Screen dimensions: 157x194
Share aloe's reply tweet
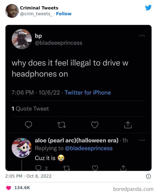tap(123, 168)
